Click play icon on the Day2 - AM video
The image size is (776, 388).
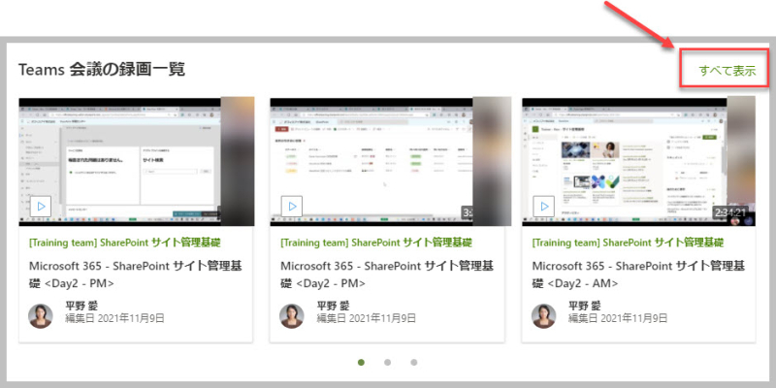544,206
